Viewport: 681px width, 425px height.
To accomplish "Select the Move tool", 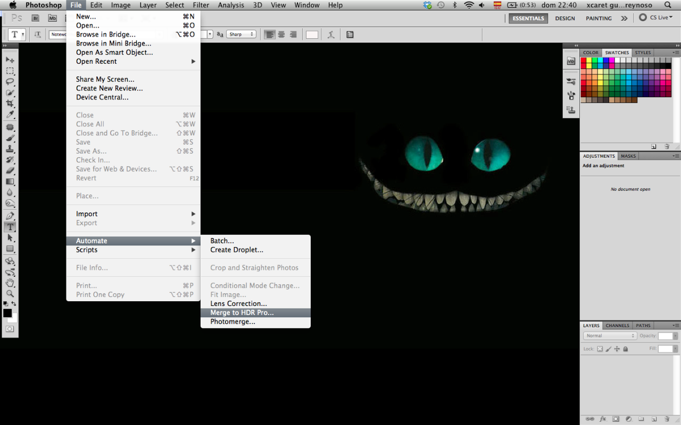I will tap(10, 59).
